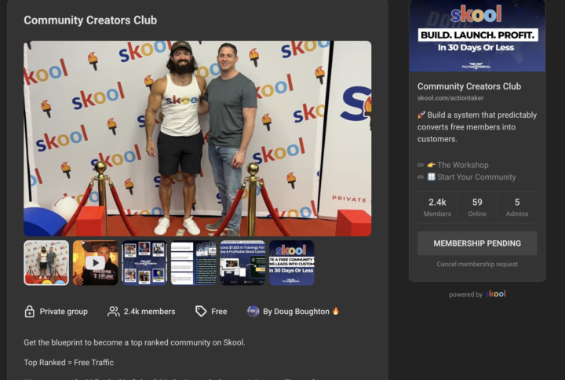Click the members people icon
The image size is (565, 380).
tap(113, 312)
